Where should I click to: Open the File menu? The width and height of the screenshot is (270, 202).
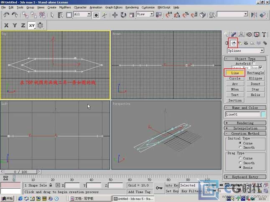point(3,7)
